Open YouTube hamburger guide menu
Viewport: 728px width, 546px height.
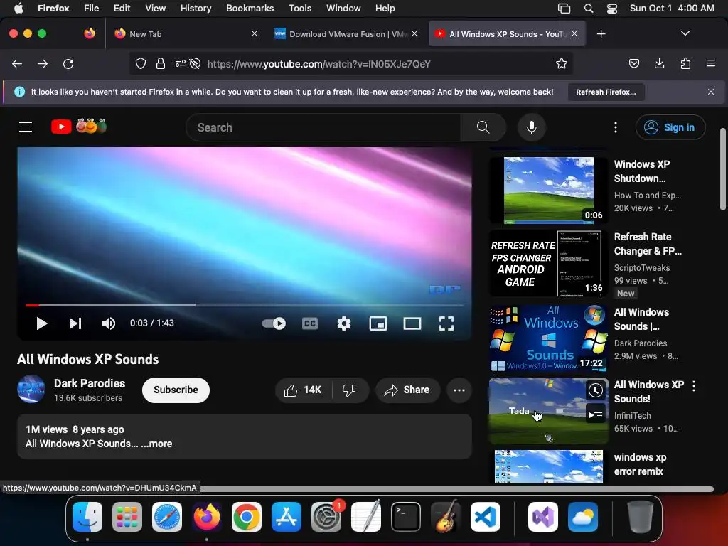pos(26,127)
